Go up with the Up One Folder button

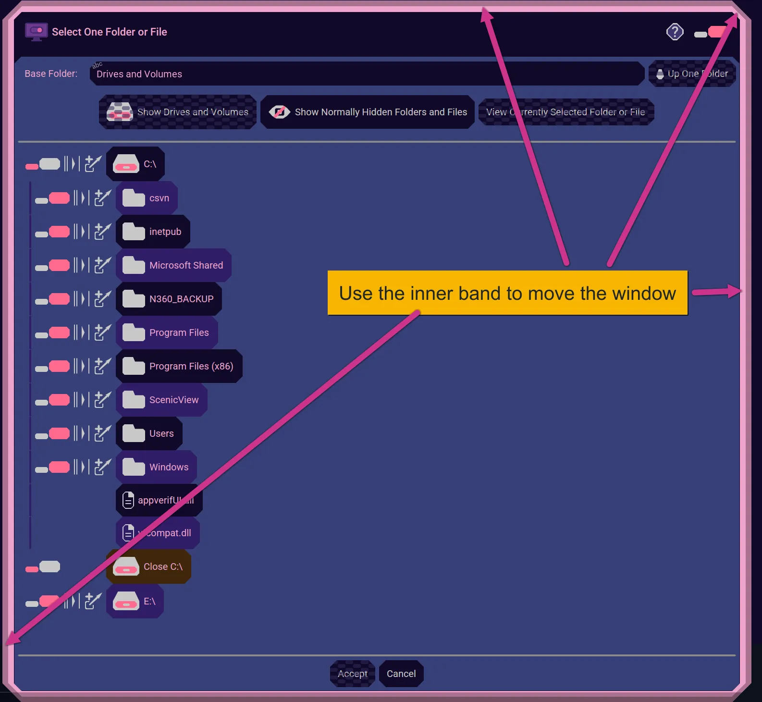click(692, 74)
